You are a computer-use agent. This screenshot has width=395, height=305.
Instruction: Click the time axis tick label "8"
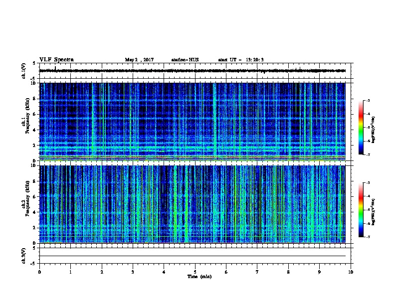(x=288, y=272)
